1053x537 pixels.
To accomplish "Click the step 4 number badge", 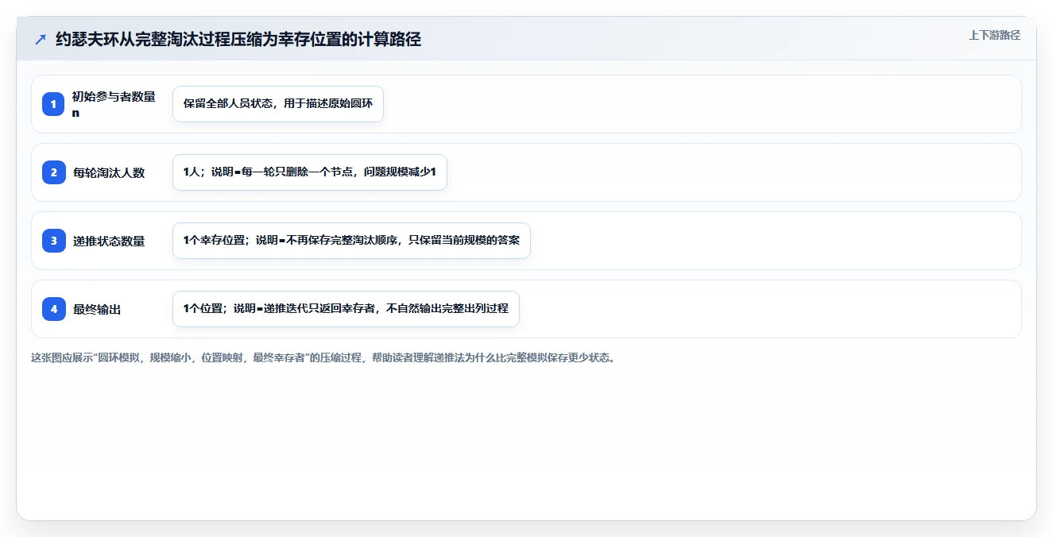I will point(54,309).
